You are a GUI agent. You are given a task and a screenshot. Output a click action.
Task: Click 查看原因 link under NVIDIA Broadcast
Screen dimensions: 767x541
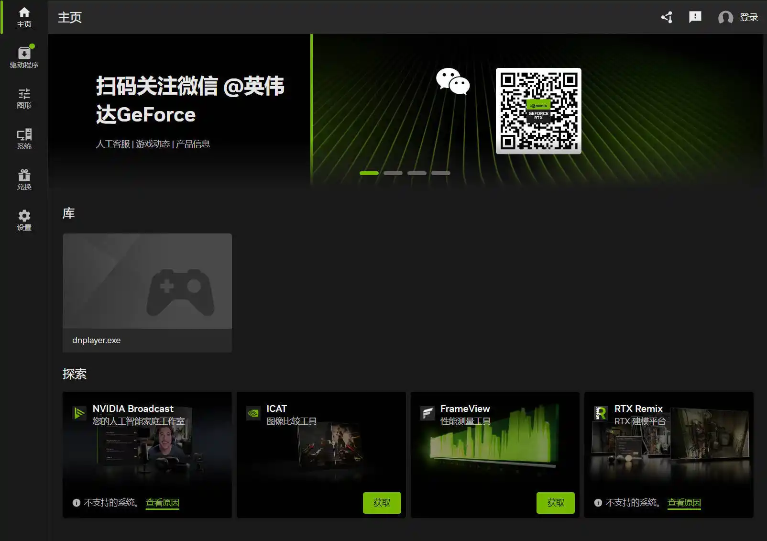click(163, 503)
